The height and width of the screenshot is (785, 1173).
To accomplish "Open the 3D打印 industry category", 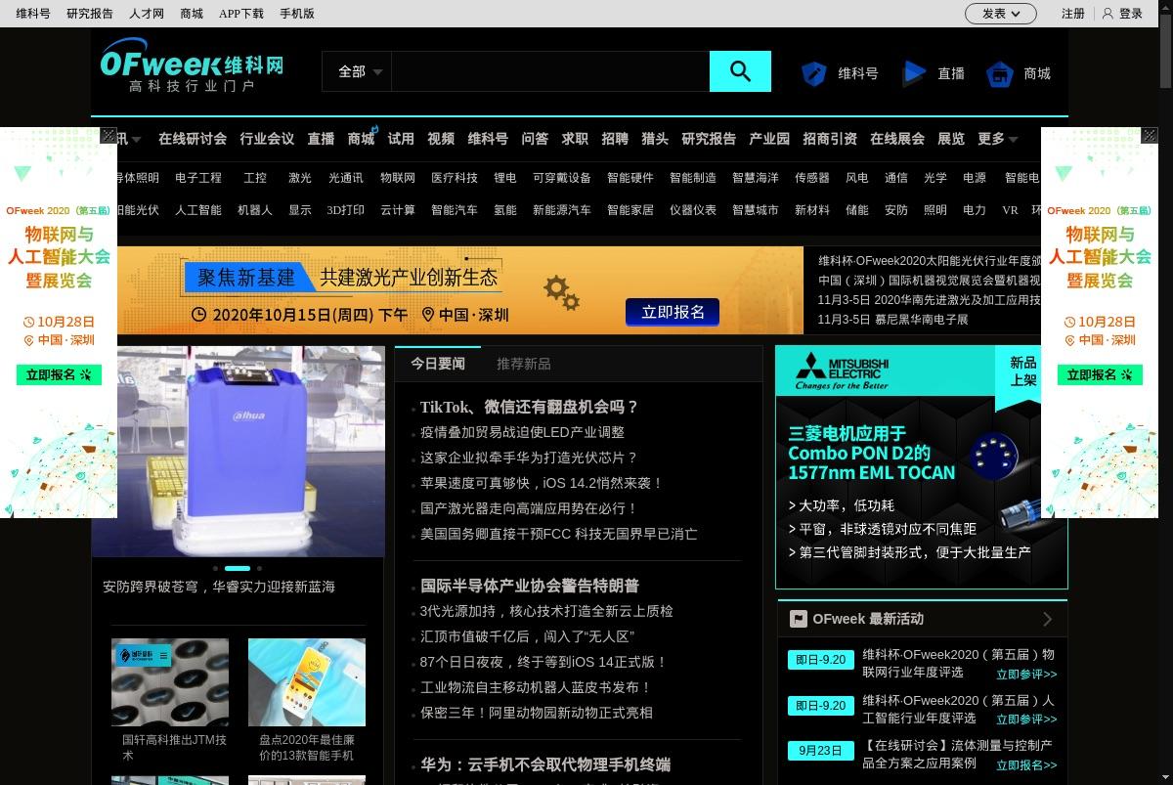I will click(x=345, y=210).
